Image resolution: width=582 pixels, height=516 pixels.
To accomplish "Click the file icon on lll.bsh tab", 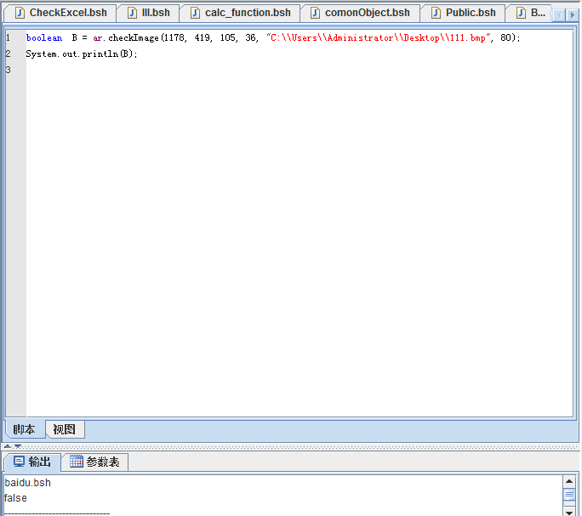I will pyautogui.click(x=132, y=13).
